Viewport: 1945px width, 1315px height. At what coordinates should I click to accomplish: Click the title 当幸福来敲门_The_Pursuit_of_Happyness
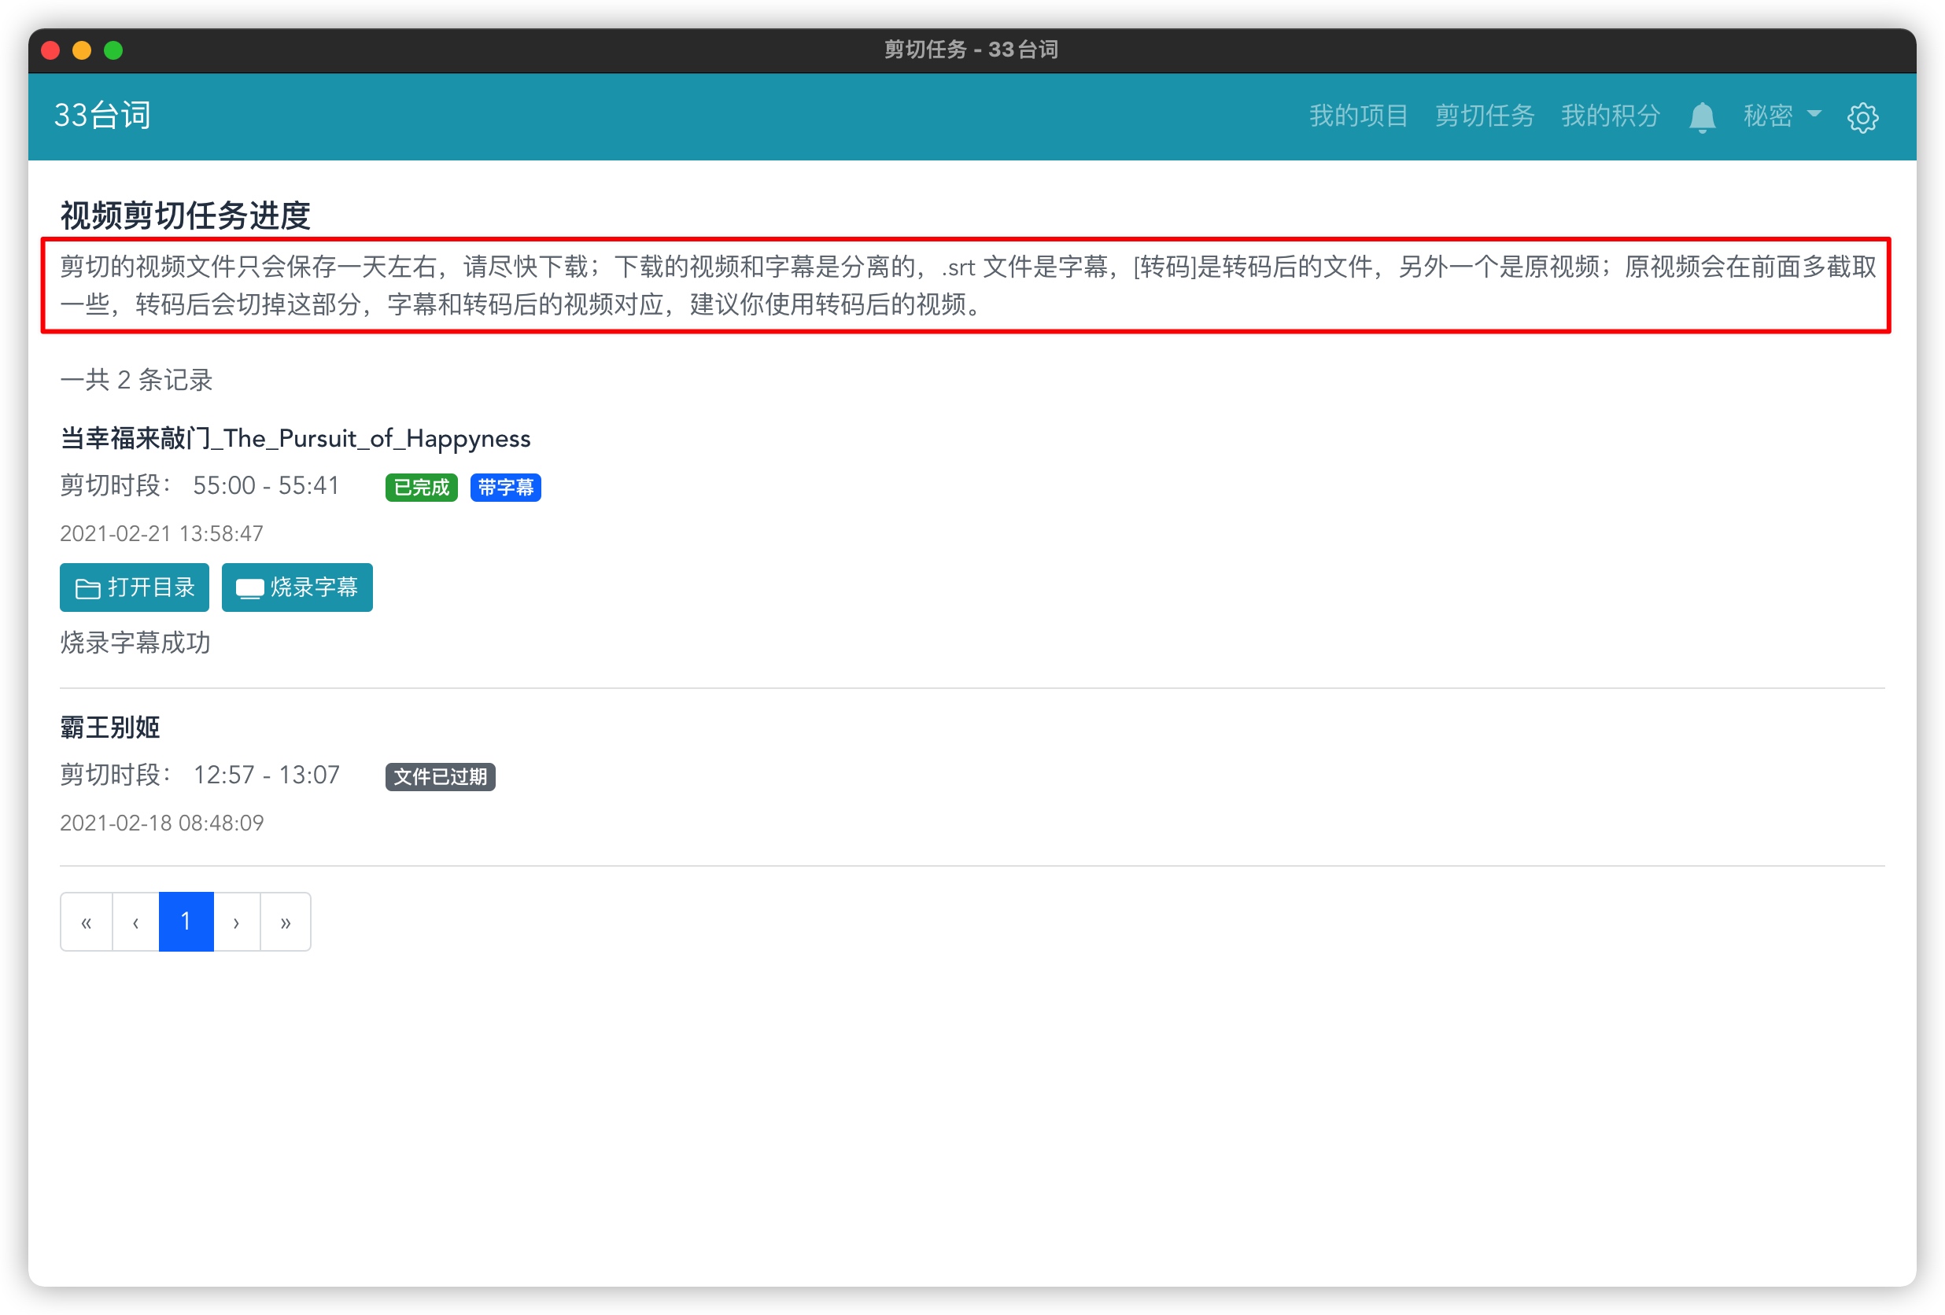point(295,438)
